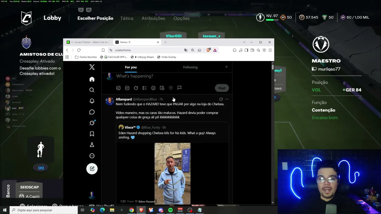The width and height of the screenshot is (381, 214).
Task: Switch to the Following tab
Action: [x=190, y=67]
